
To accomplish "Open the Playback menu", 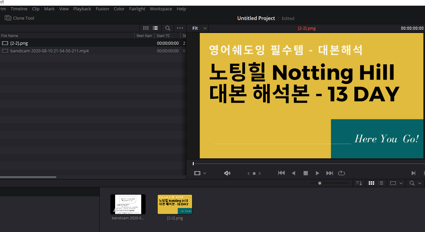I will [x=82, y=9].
